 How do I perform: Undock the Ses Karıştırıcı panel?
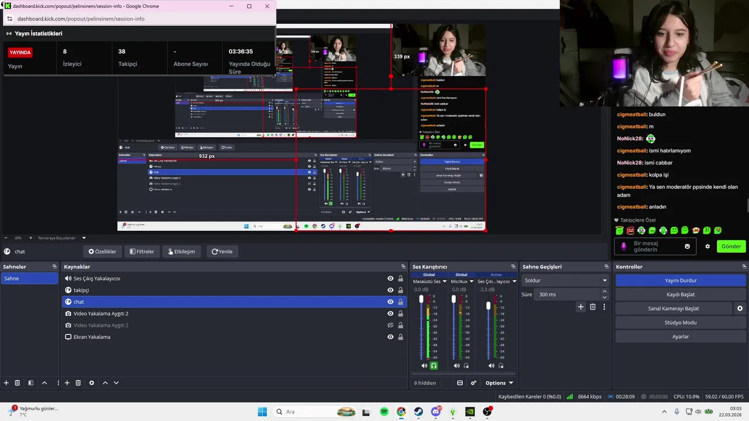point(513,267)
